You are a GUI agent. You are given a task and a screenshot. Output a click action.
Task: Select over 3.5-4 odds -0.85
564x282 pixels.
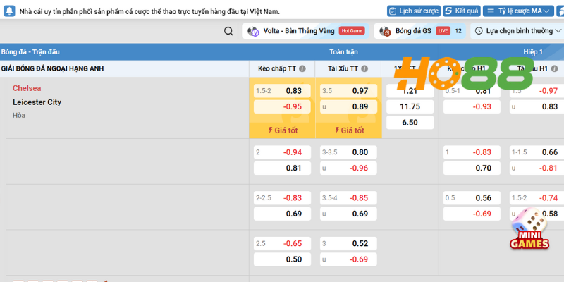point(348,198)
